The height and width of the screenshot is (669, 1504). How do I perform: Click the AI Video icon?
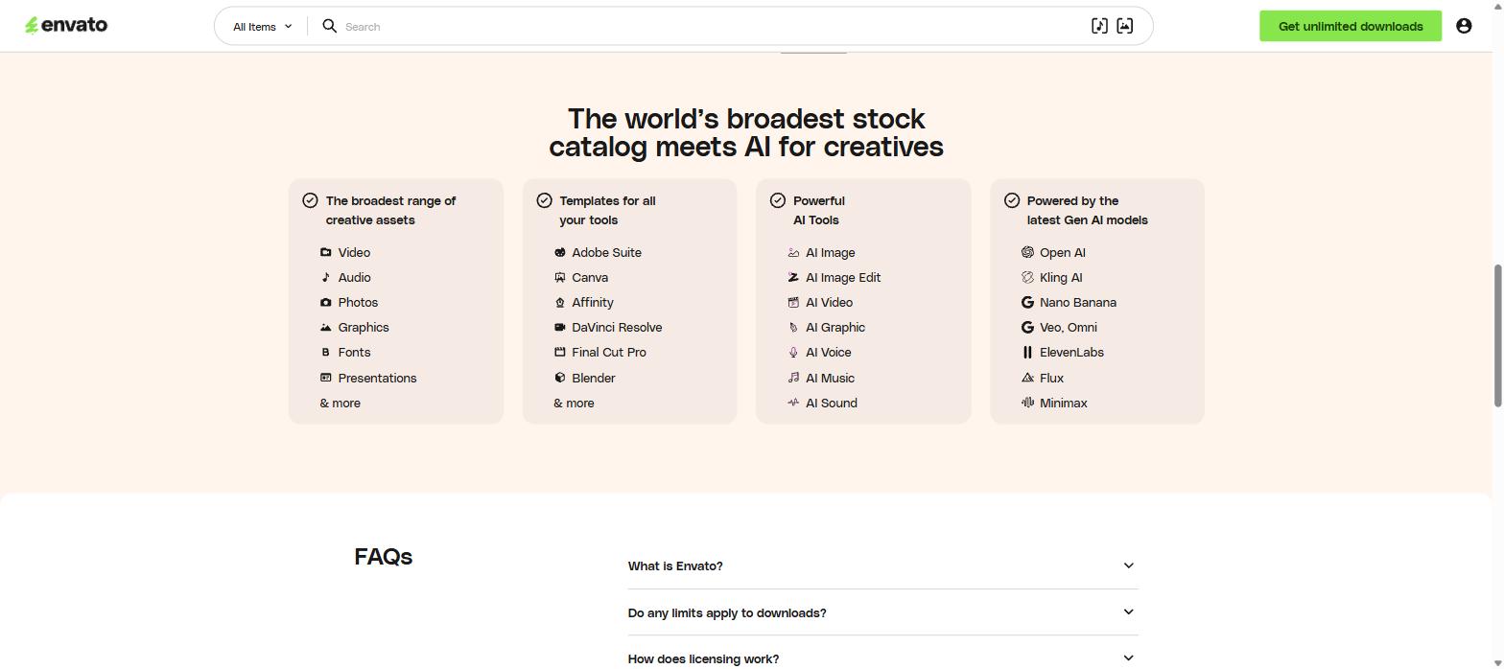pos(793,302)
